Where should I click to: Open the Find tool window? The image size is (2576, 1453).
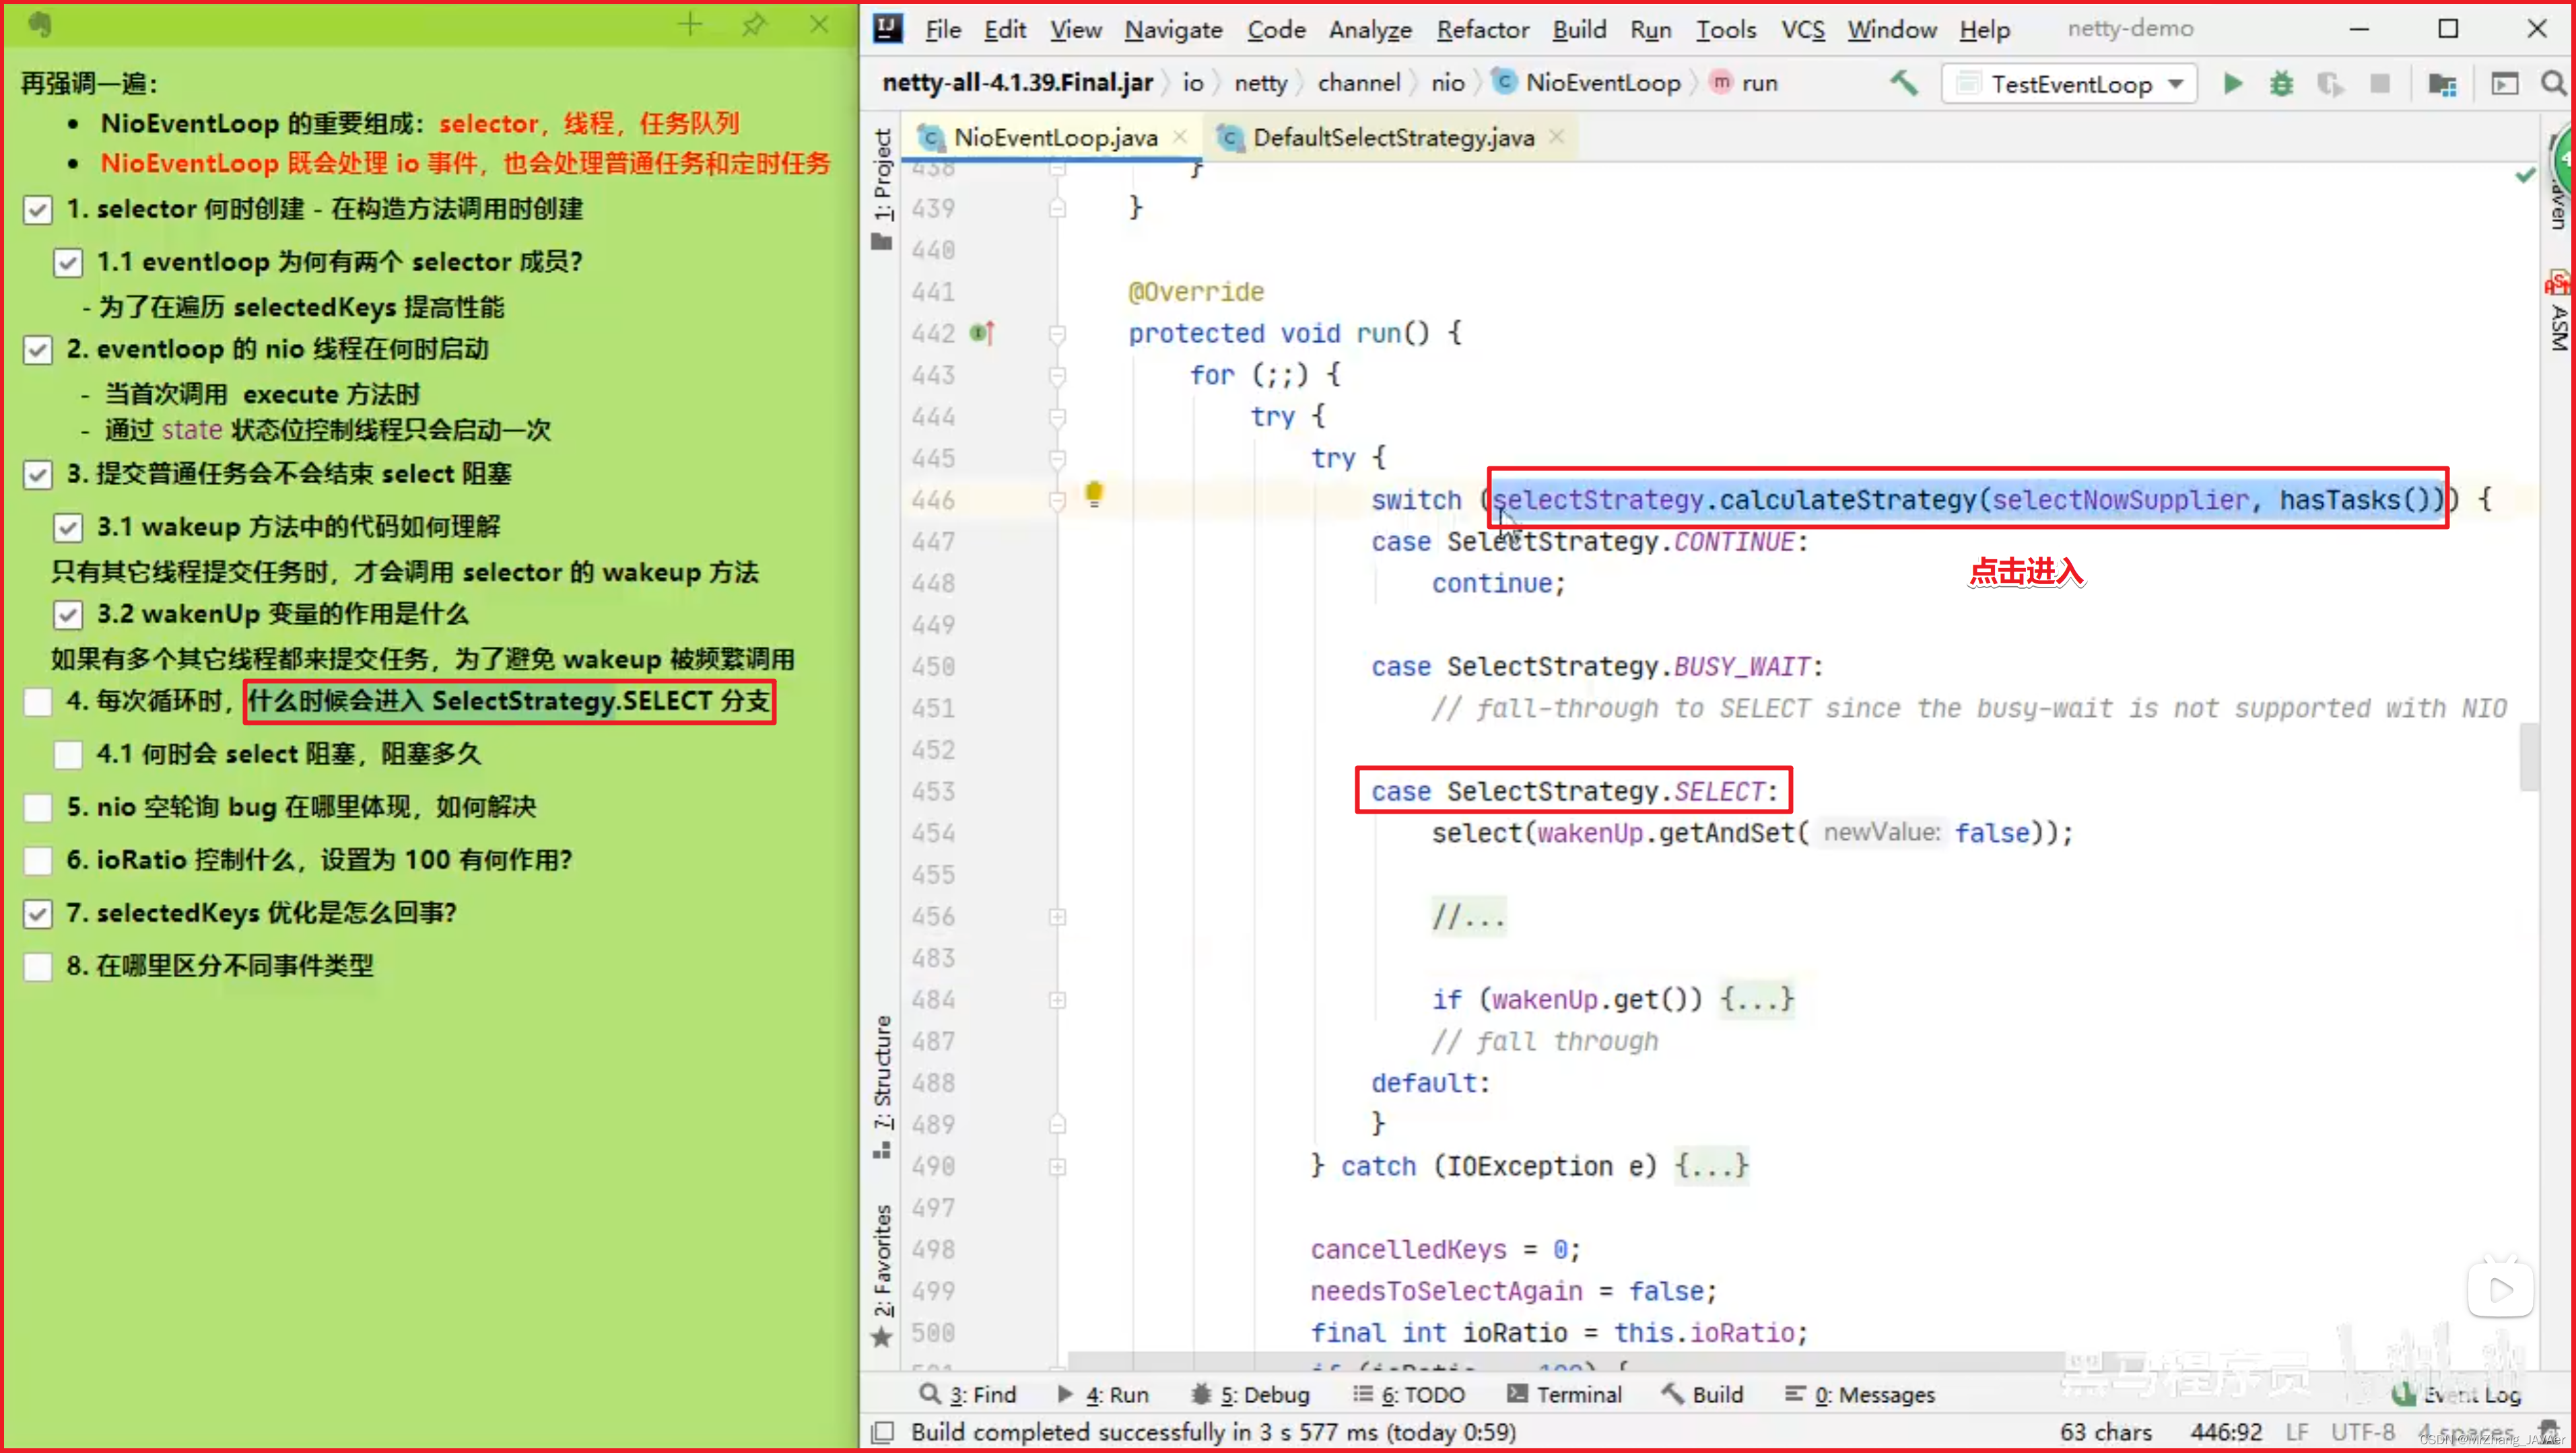968,1394
